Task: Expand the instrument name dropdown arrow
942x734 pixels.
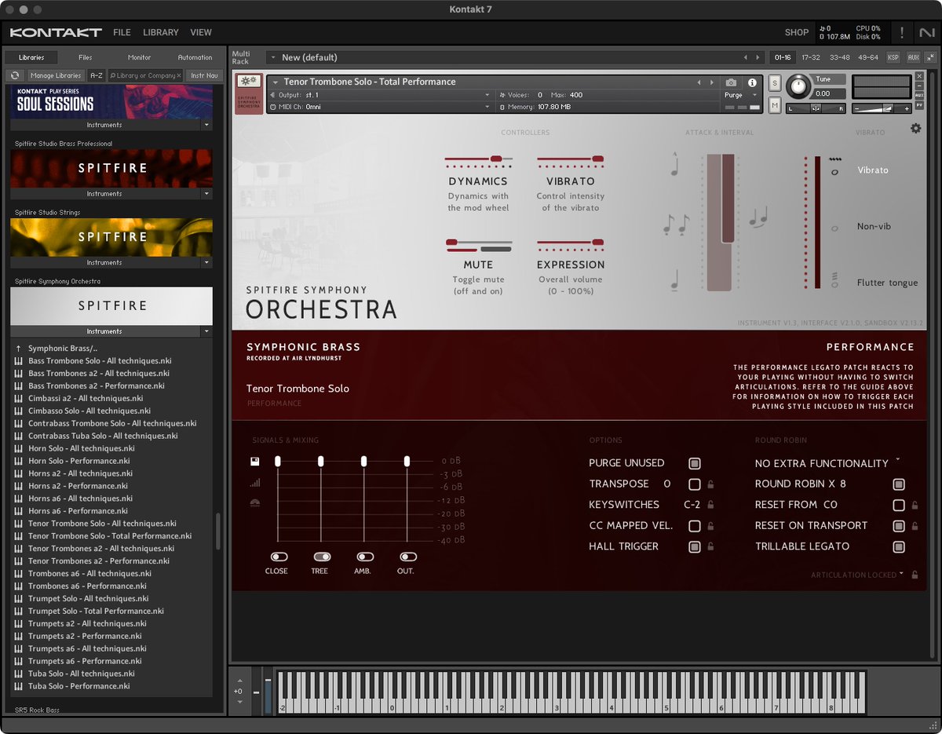Action: (x=276, y=82)
